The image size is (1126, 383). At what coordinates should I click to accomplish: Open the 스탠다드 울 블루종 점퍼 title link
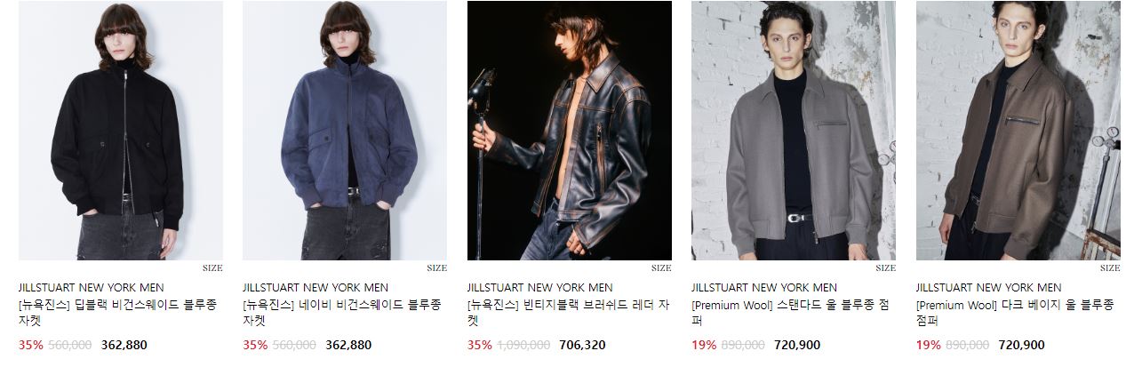coord(791,313)
